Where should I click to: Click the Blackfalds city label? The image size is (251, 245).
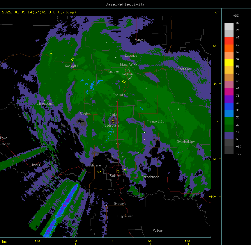point(128,65)
